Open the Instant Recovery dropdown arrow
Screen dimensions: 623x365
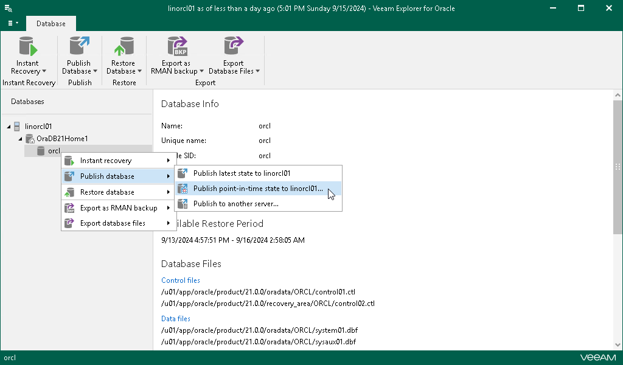click(43, 71)
